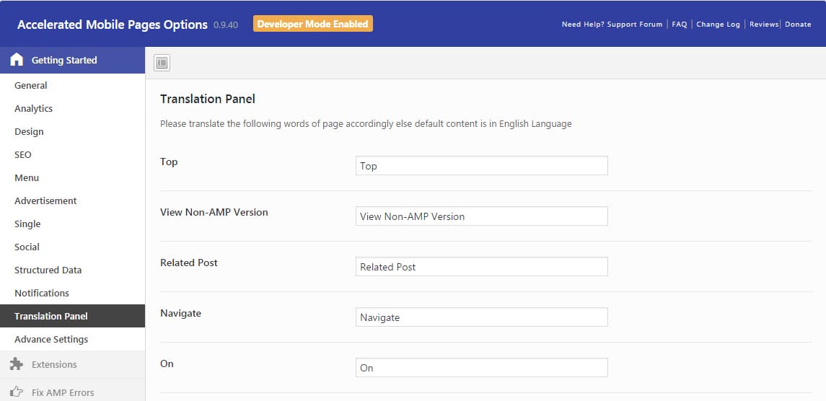Open the Change Log link
Image resolution: width=826 pixels, height=401 pixels.
pos(718,25)
